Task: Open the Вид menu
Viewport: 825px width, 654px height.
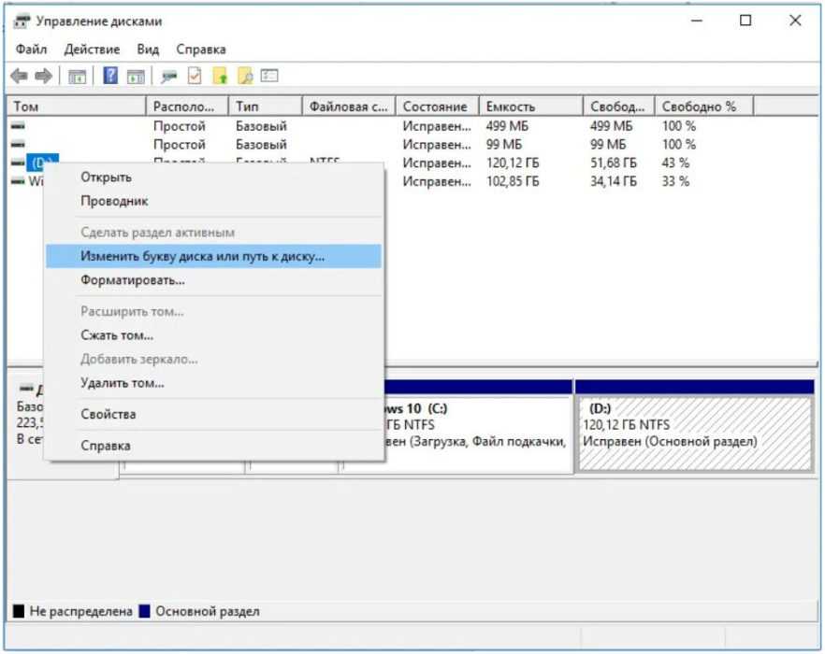Action: click(148, 49)
